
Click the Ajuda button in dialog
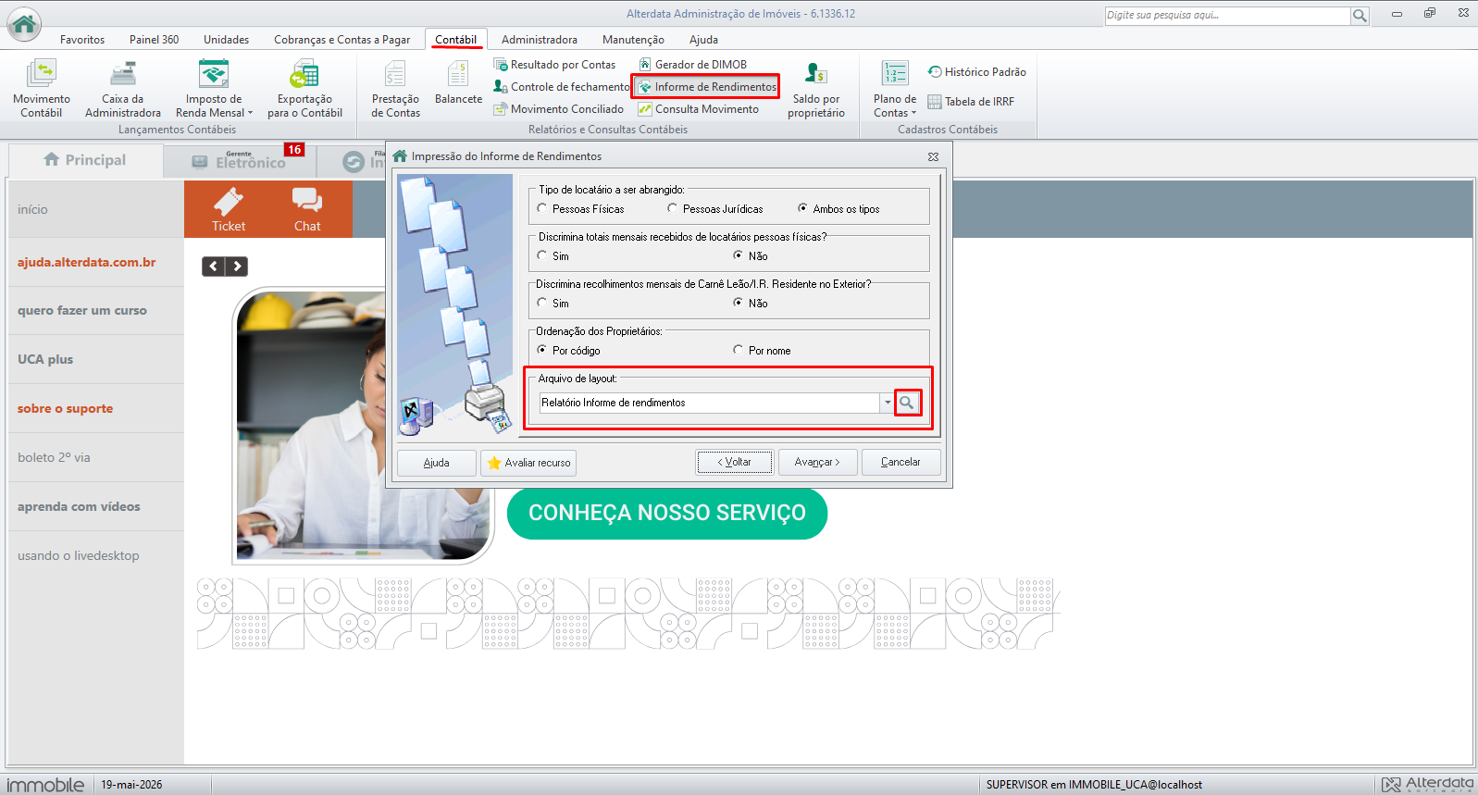point(437,463)
